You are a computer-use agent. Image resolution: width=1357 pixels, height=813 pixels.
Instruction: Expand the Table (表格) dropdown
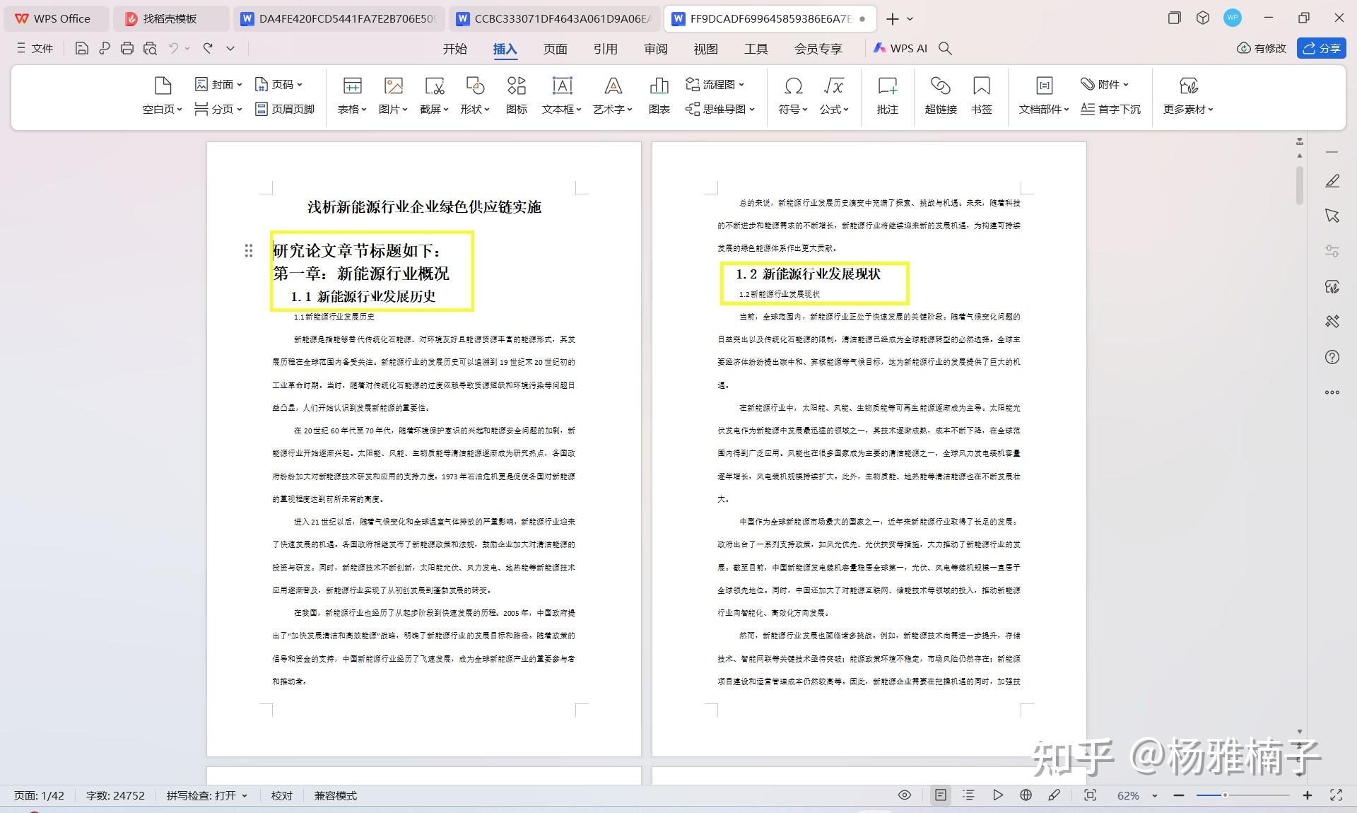tap(352, 109)
